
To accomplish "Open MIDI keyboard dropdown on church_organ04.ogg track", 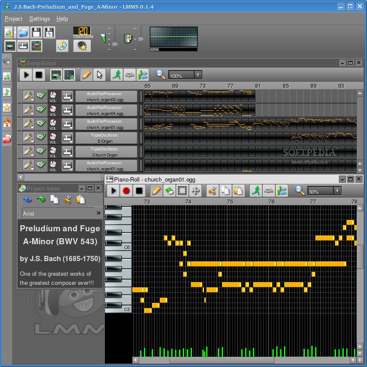I will (67, 110).
